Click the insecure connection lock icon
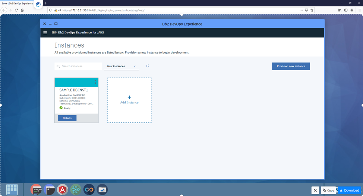 pos(56,10)
